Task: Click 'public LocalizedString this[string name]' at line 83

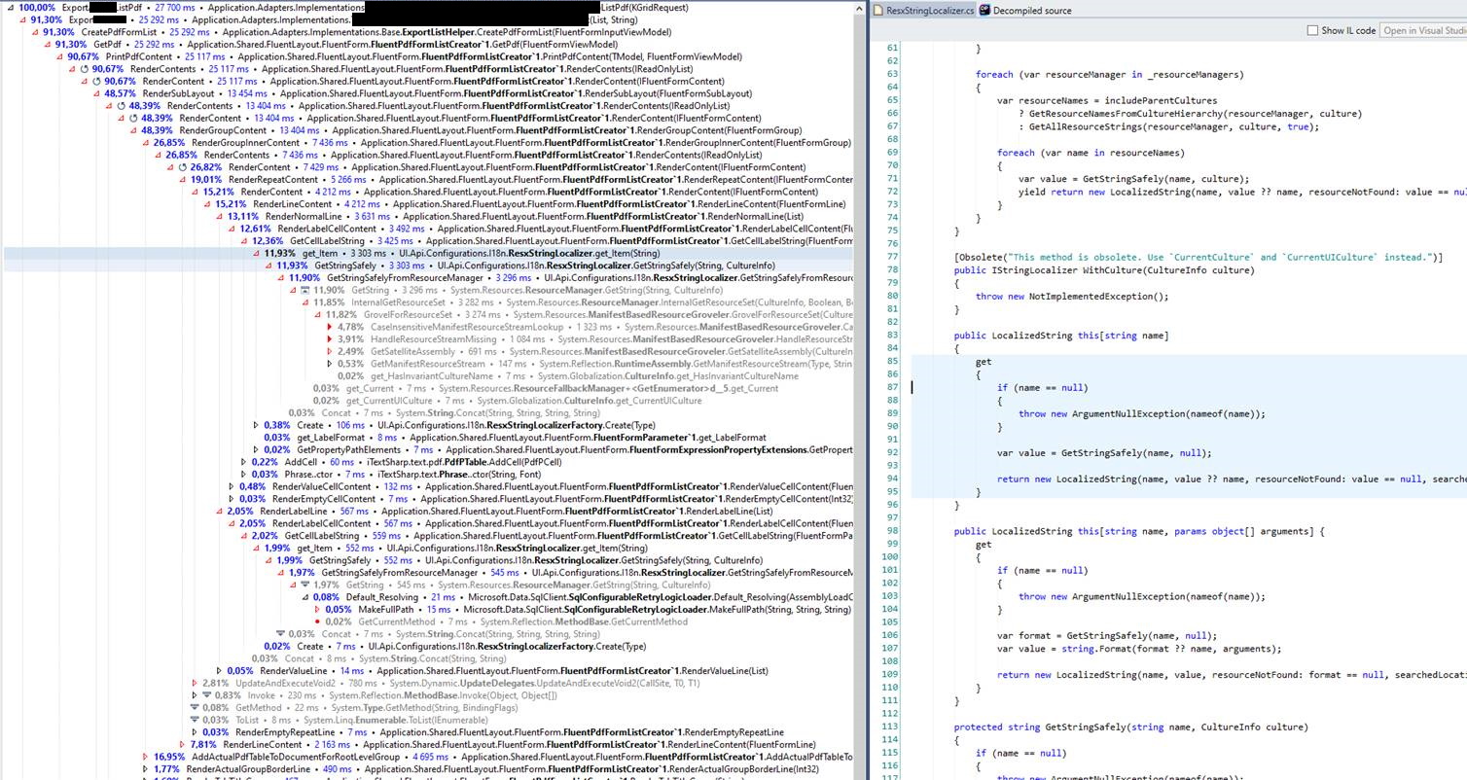Action: [x=1061, y=336]
